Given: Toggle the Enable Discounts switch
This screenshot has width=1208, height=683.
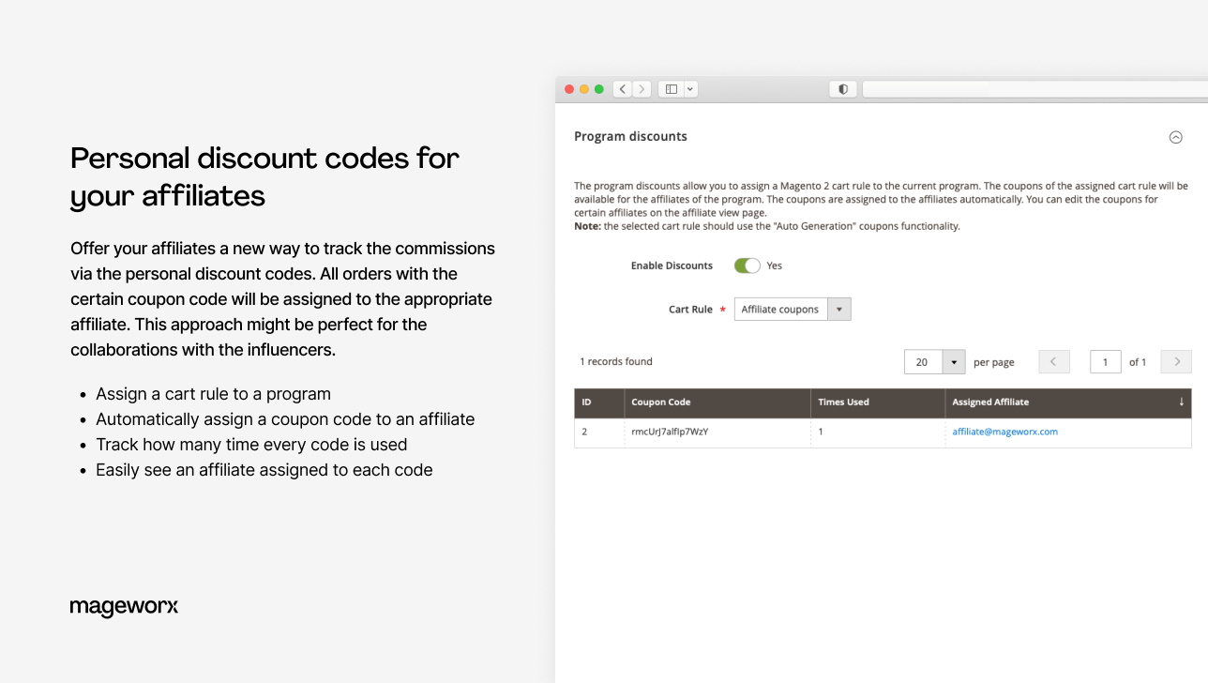Looking at the screenshot, I should point(747,266).
